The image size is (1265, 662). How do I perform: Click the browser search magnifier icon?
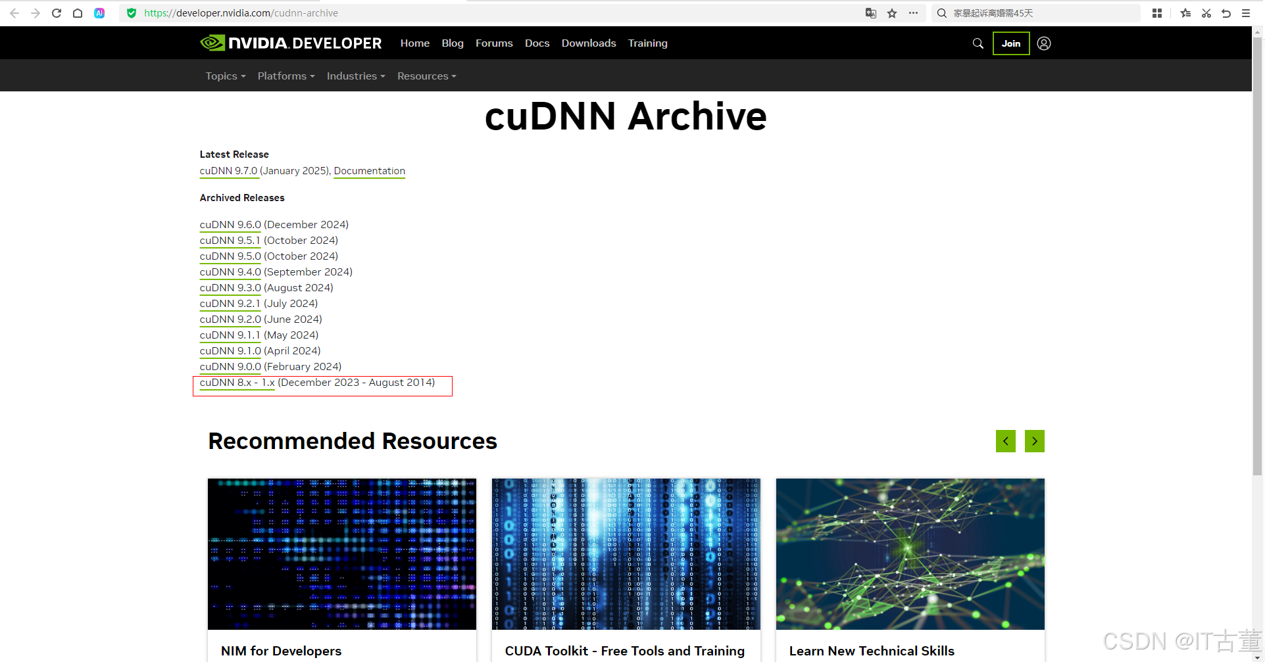(942, 13)
